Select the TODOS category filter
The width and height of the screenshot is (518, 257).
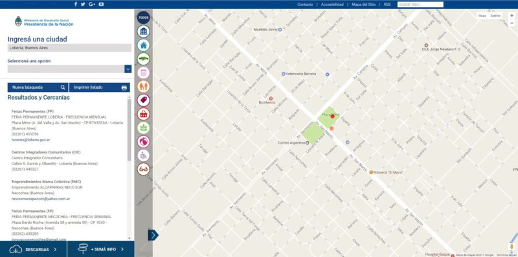coord(143,17)
